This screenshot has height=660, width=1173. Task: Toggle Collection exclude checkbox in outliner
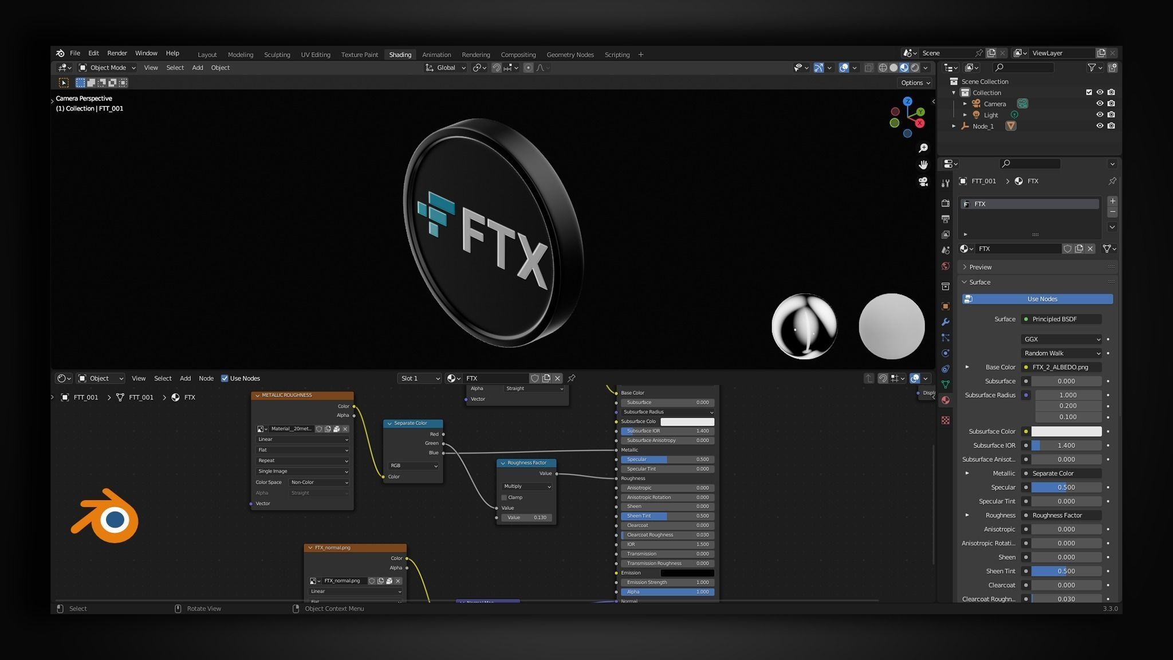point(1089,92)
